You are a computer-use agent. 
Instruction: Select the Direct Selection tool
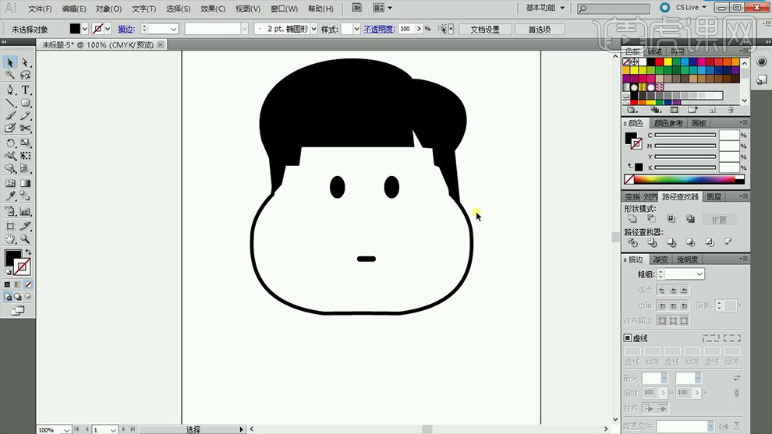[x=25, y=62]
